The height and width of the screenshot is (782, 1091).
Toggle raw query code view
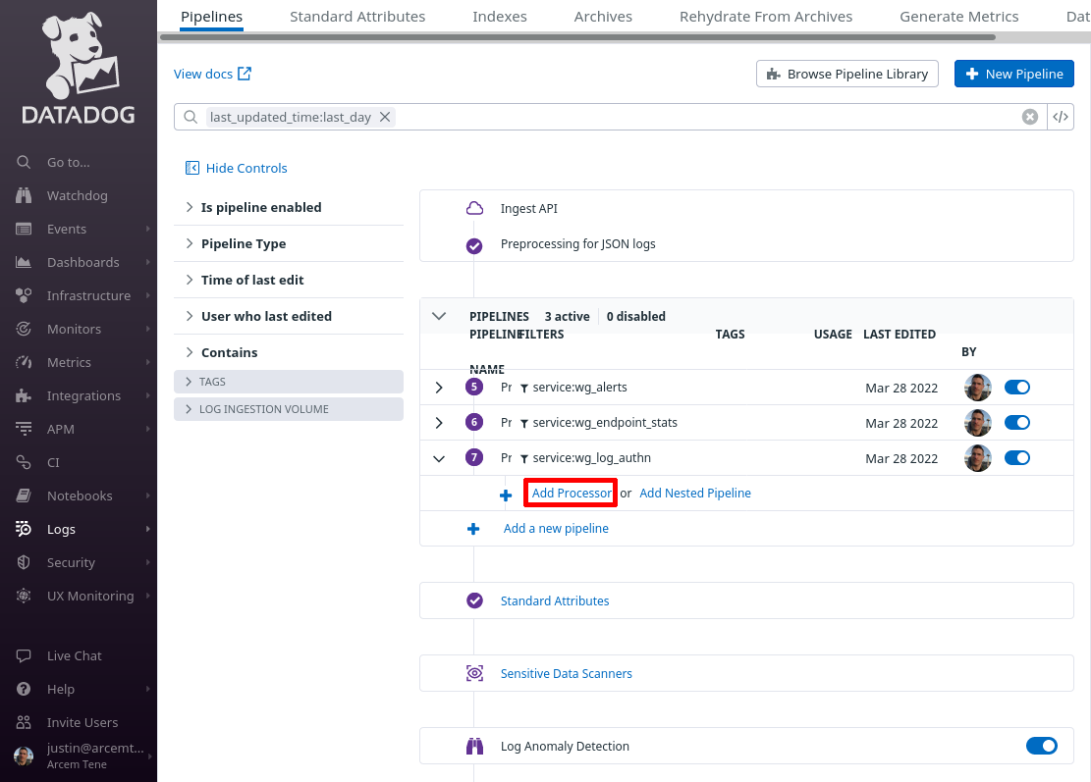coord(1061,117)
